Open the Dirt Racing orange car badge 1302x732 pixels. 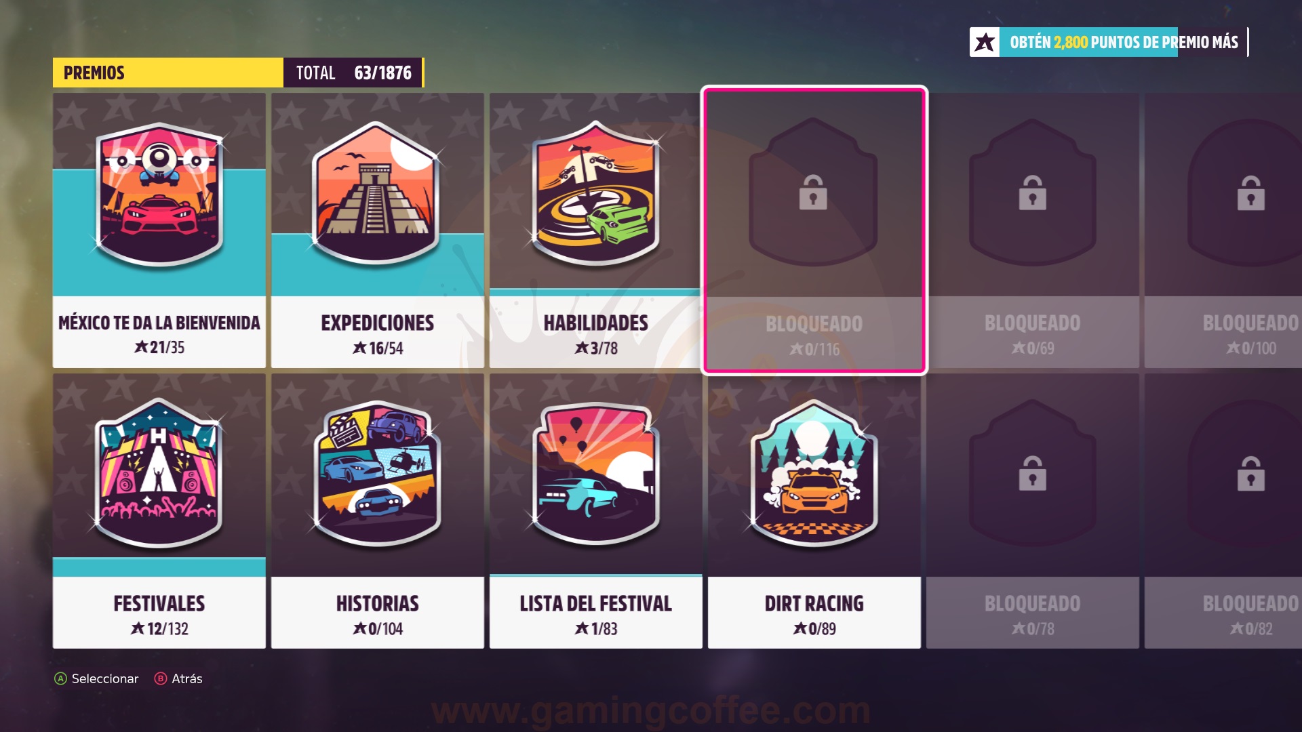814,473
